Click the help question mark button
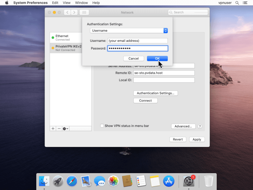This screenshot has height=190, width=253. (200, 126)
